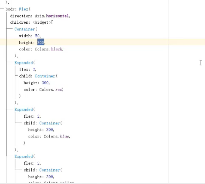The image size is (205, 184).
Task: Click the Expanded( line above the blue container
Action: click(25, 109)
